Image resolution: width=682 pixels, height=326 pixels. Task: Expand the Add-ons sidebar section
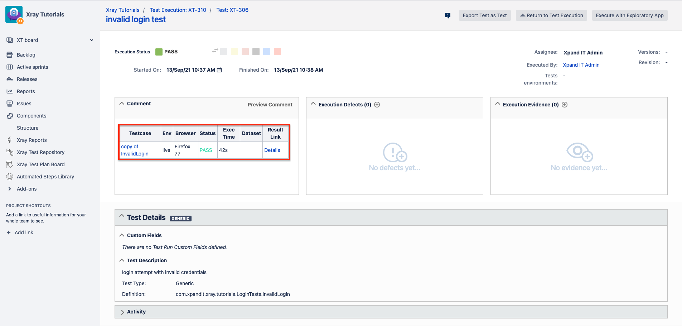click(x=10, y=189)
